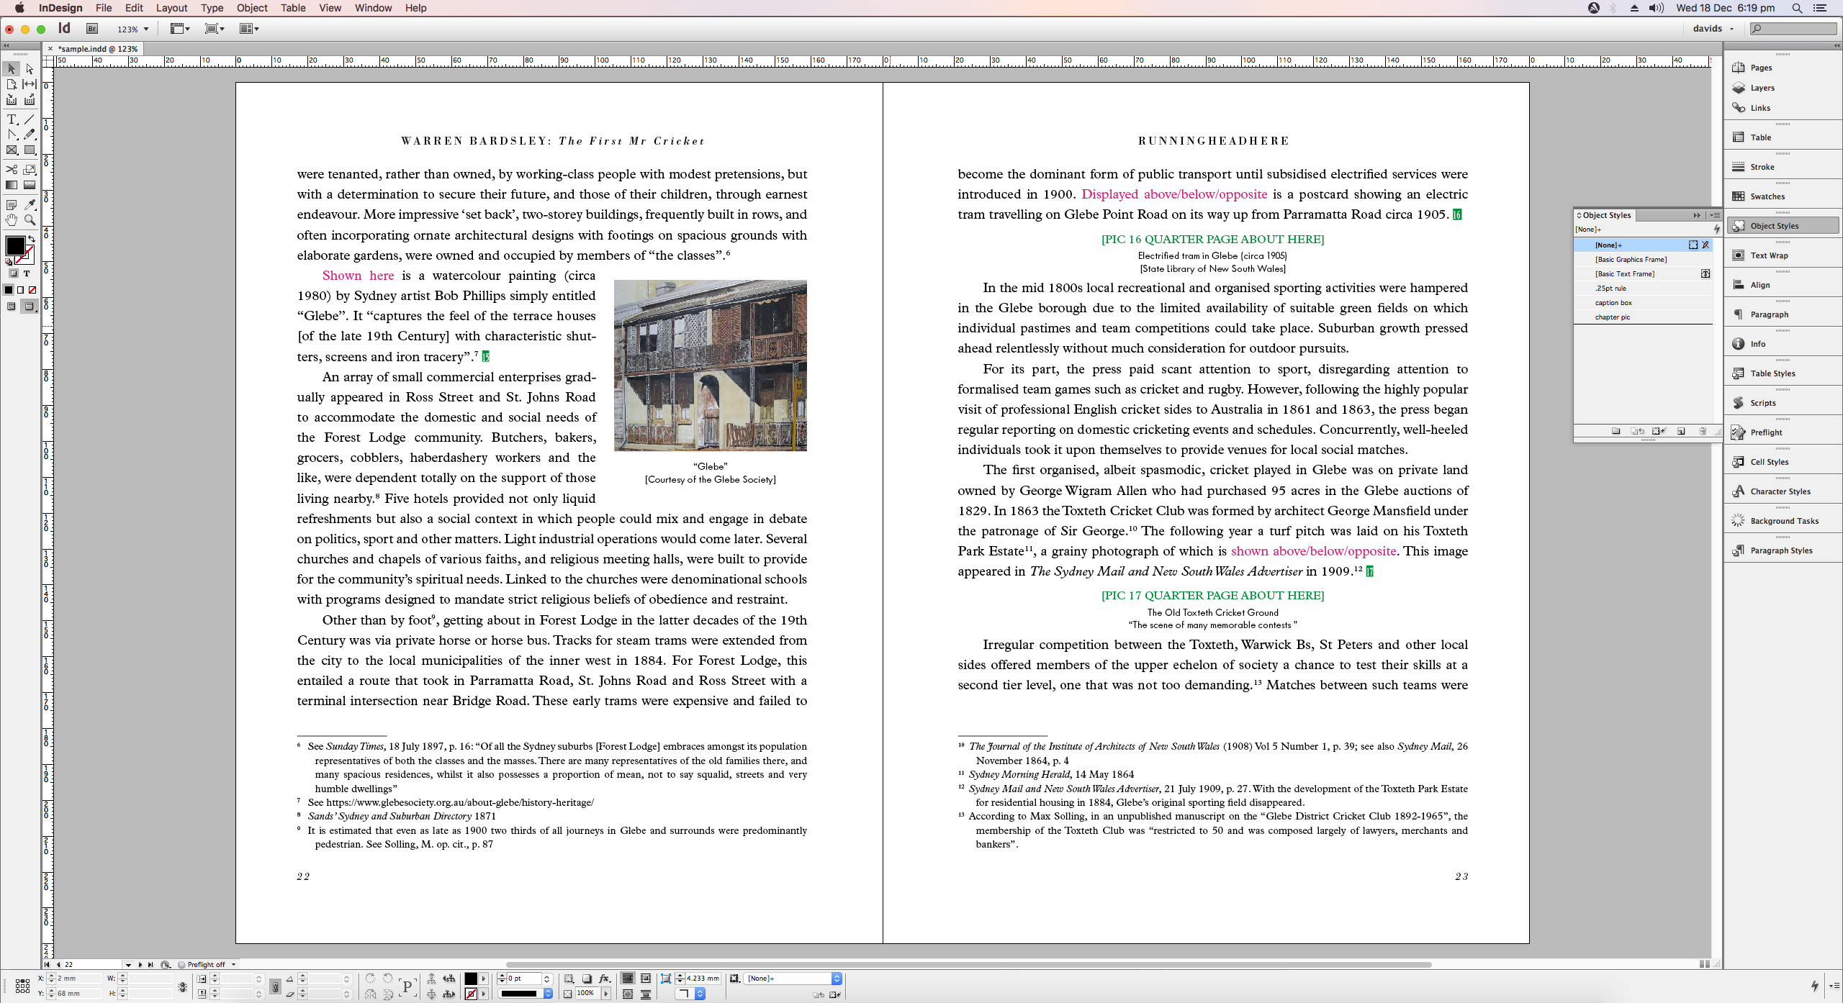Open the zoom level 123% dropdown
The width and height of the screenshot is (1843, 1003).
tap(146, 29)
